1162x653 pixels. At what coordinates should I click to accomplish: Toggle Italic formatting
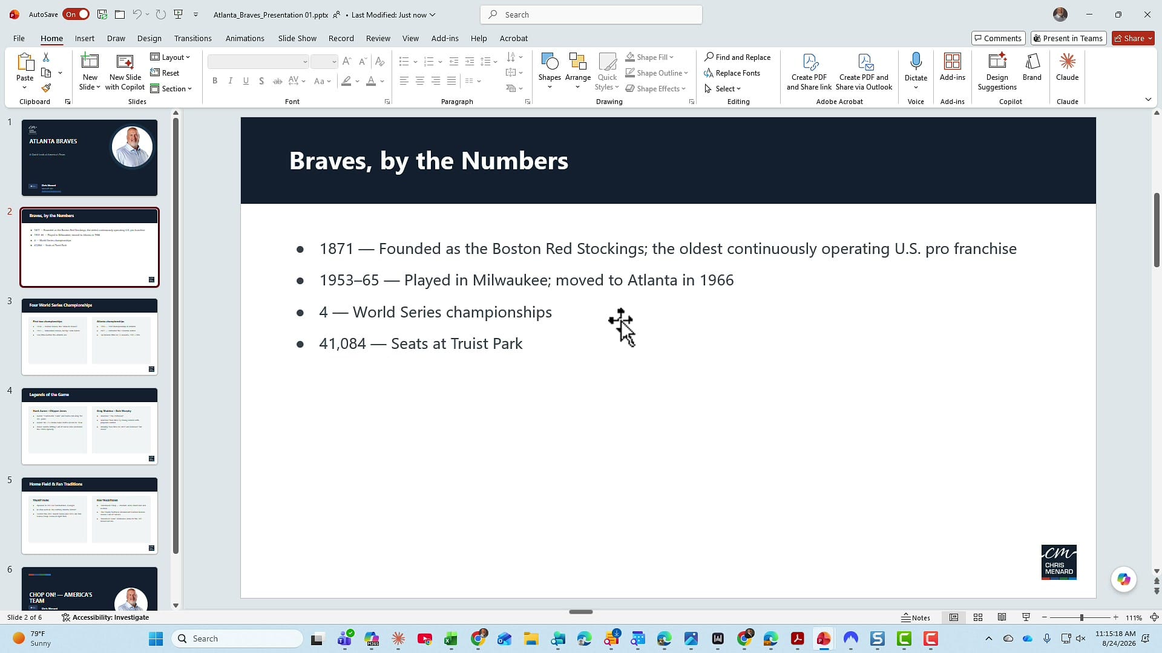pyautogui.click(x=230, y=81)
